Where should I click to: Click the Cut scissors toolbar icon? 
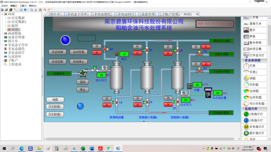click(x=36, y=10)
